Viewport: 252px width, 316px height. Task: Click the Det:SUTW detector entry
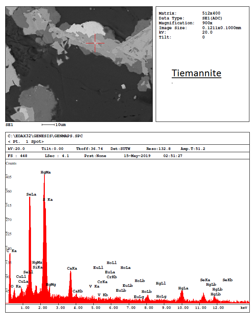tap(120, 149)
